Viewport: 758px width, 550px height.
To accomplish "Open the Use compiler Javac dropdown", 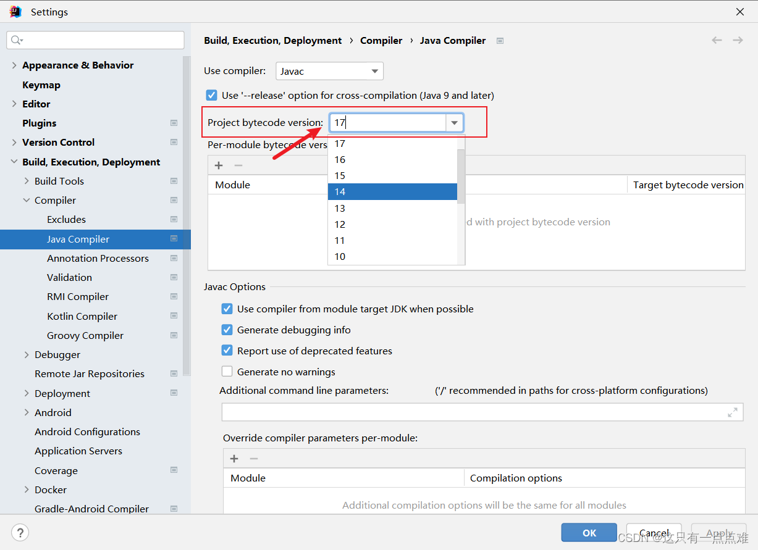I will tap(329, 71).
